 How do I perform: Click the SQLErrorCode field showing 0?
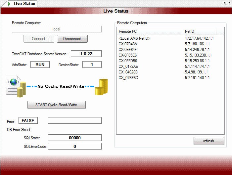[75, 146]
